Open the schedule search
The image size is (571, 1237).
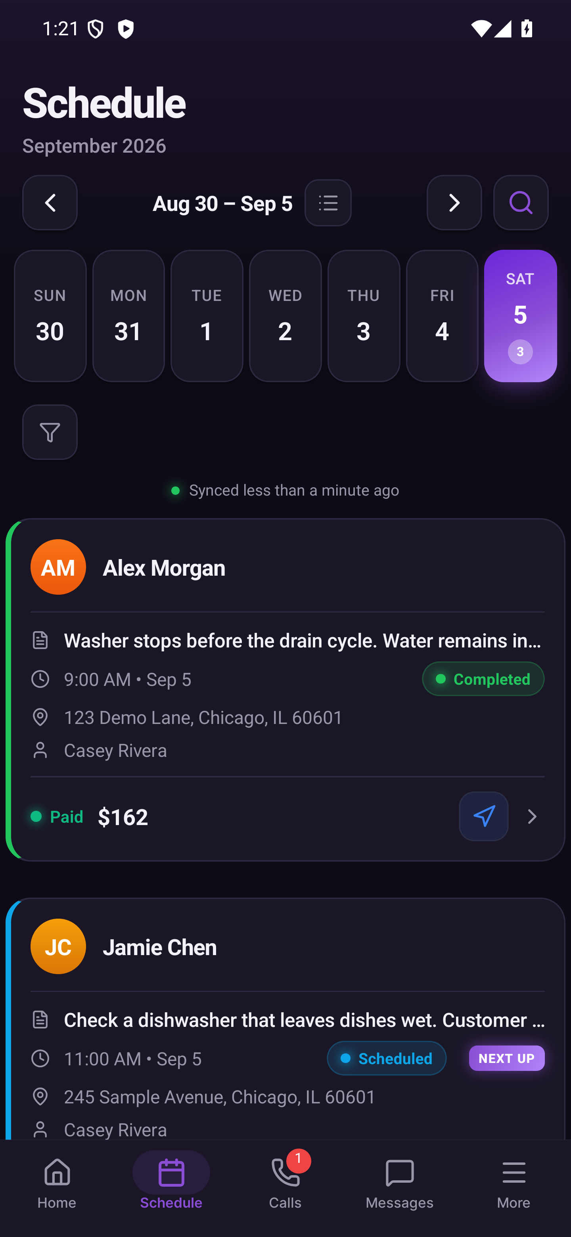coord(521,203)
